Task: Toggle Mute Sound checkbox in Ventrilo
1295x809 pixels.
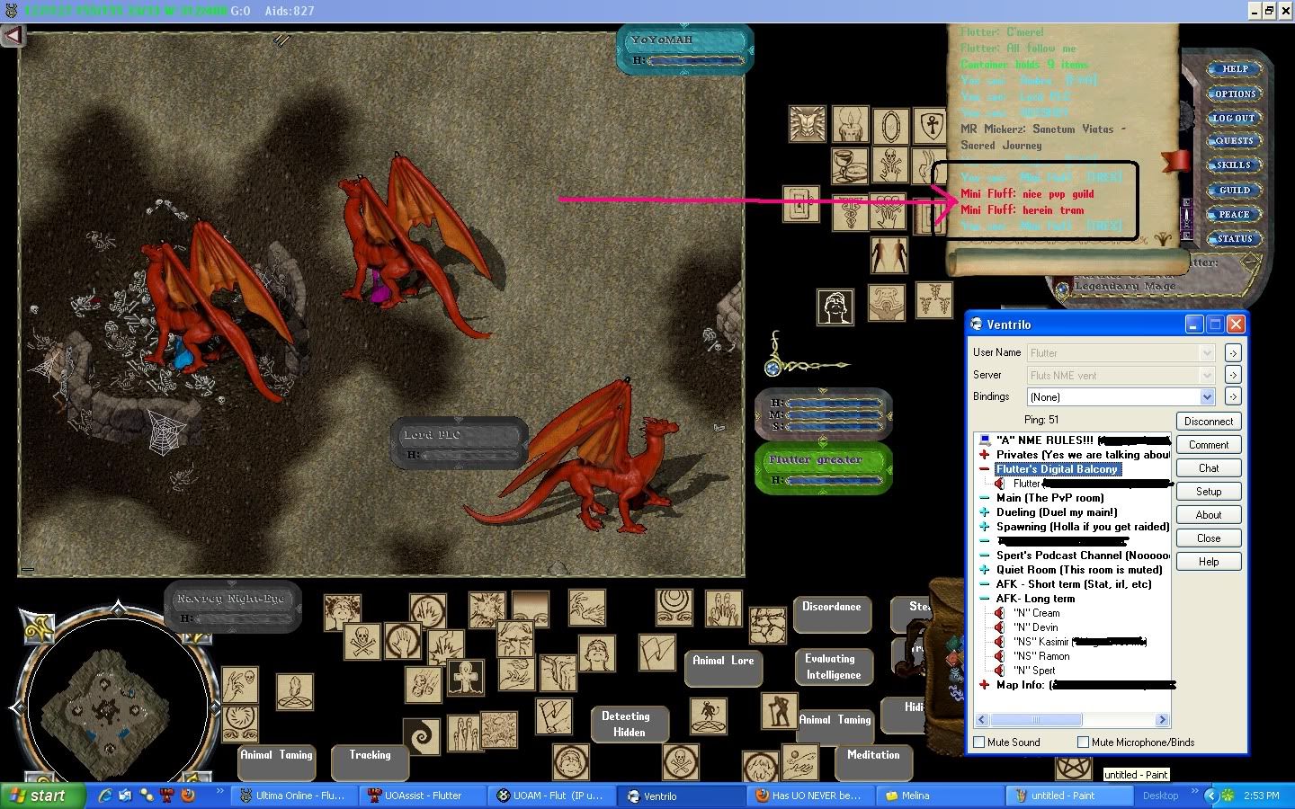Action: 979,742
